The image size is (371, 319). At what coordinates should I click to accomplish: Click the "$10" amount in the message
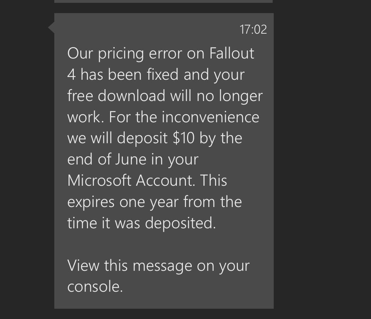pyautogui.click(x=184, y=138)
